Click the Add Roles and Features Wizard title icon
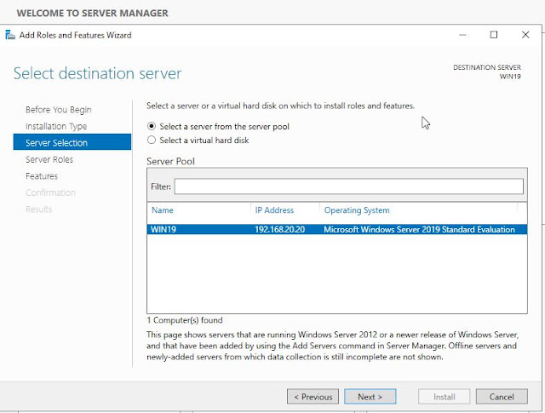This screenshot has height=413, width=545. [10, 35]
